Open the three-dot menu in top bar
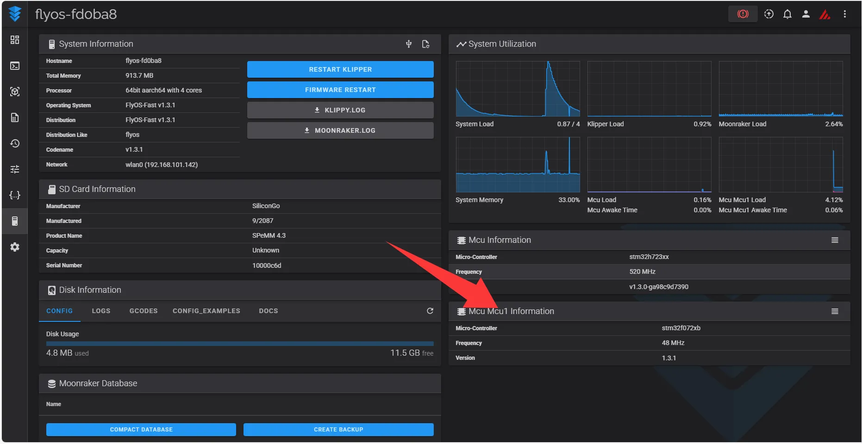The width and height of the screenshot is (862, 444). point(844,14)
